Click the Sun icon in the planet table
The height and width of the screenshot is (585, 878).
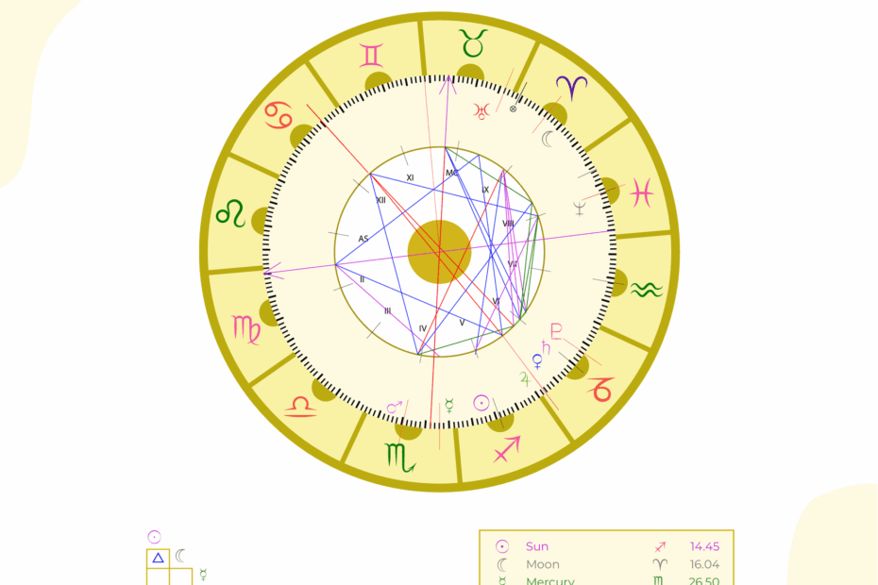[502, 546]
